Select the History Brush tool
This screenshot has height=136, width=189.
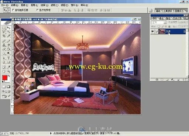tap(8, 45)
